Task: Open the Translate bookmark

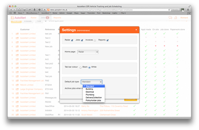Action: pyautogui.click(x=91, y=13)
